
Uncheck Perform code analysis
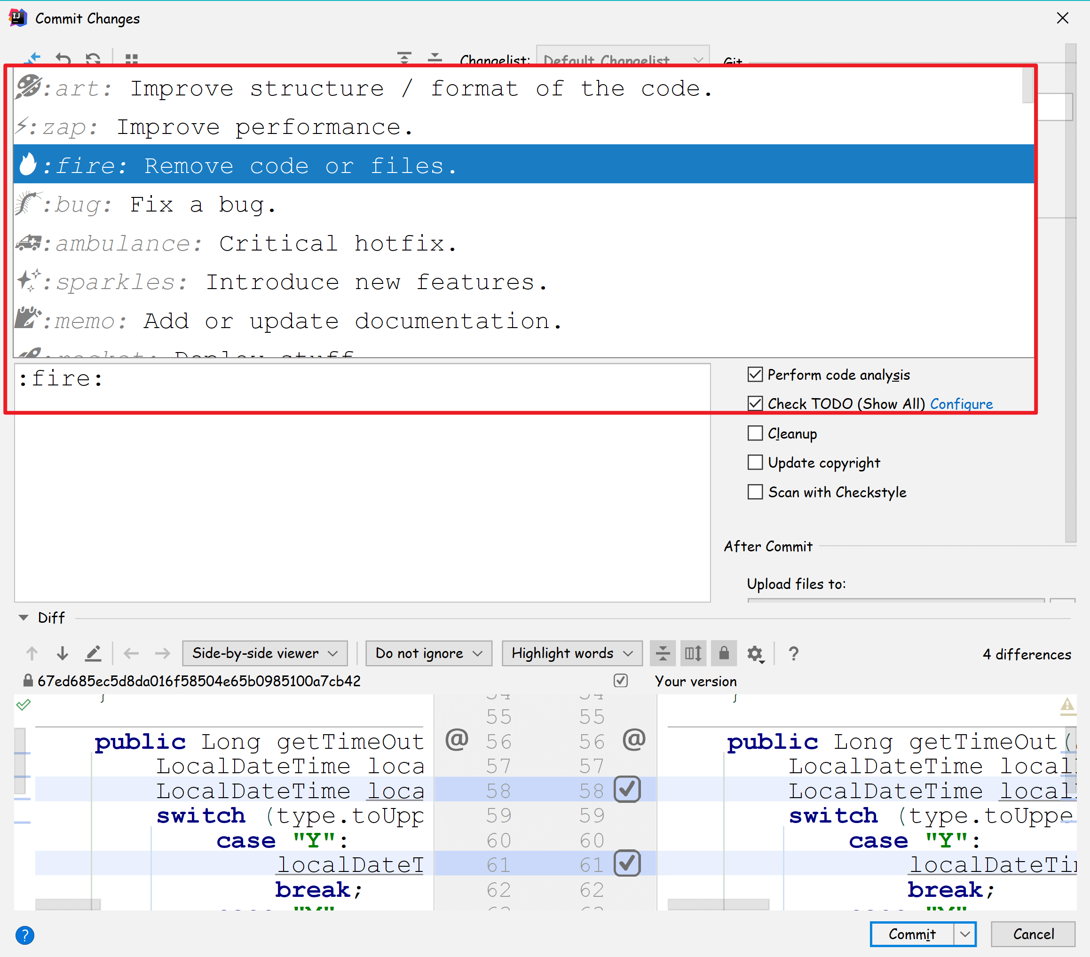point(755,374)
